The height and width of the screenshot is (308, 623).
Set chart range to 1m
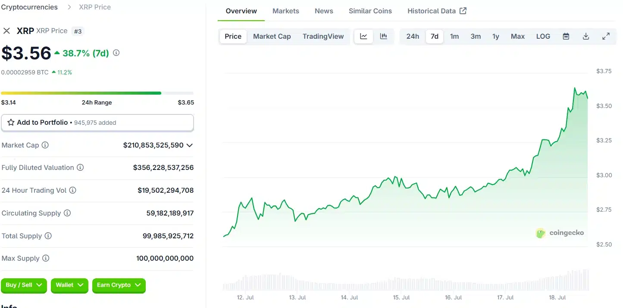(x=454, y=37)
